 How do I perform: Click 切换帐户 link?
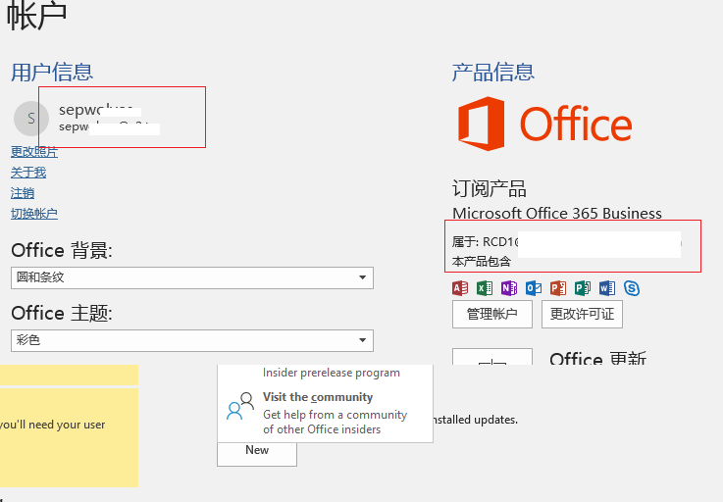(x=34, y=214)
